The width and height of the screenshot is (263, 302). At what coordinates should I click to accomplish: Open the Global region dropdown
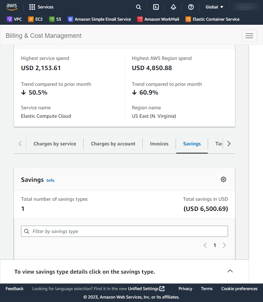tap(214, 7)
